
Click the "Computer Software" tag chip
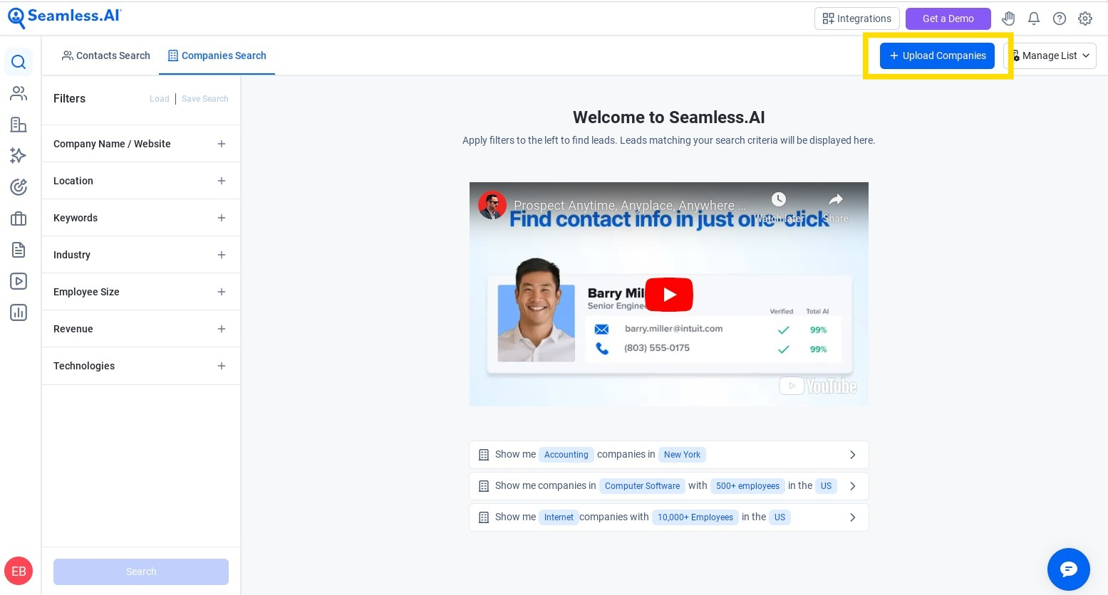pyautogui.click(x=642, y=486)
